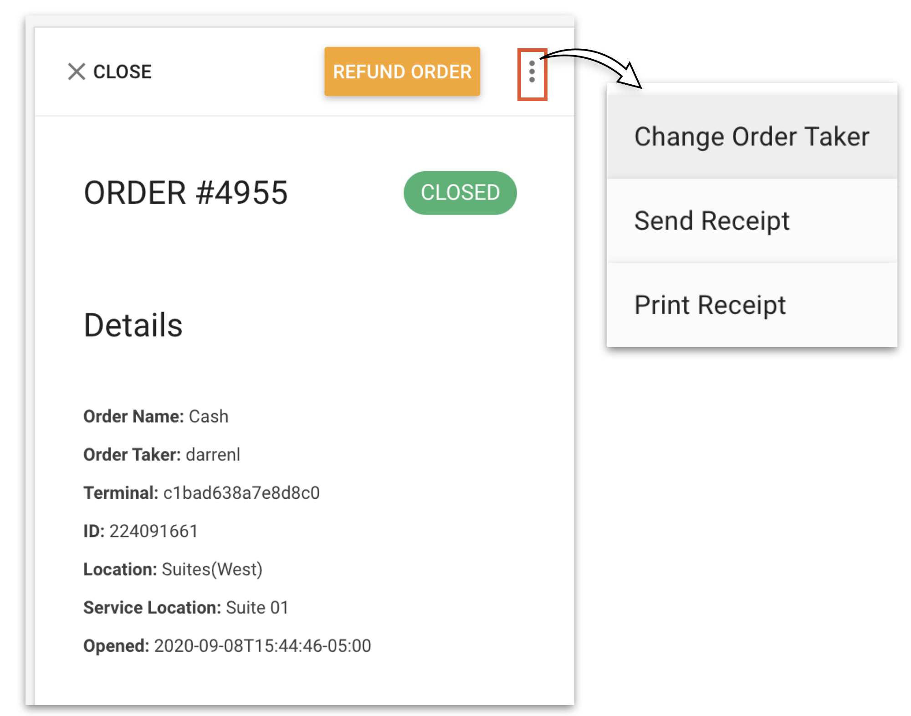Image resolution: width=911 pixels, height=716 pixels.
Task: Choose Change Order Taker from the menu
Action: [752, 136]
